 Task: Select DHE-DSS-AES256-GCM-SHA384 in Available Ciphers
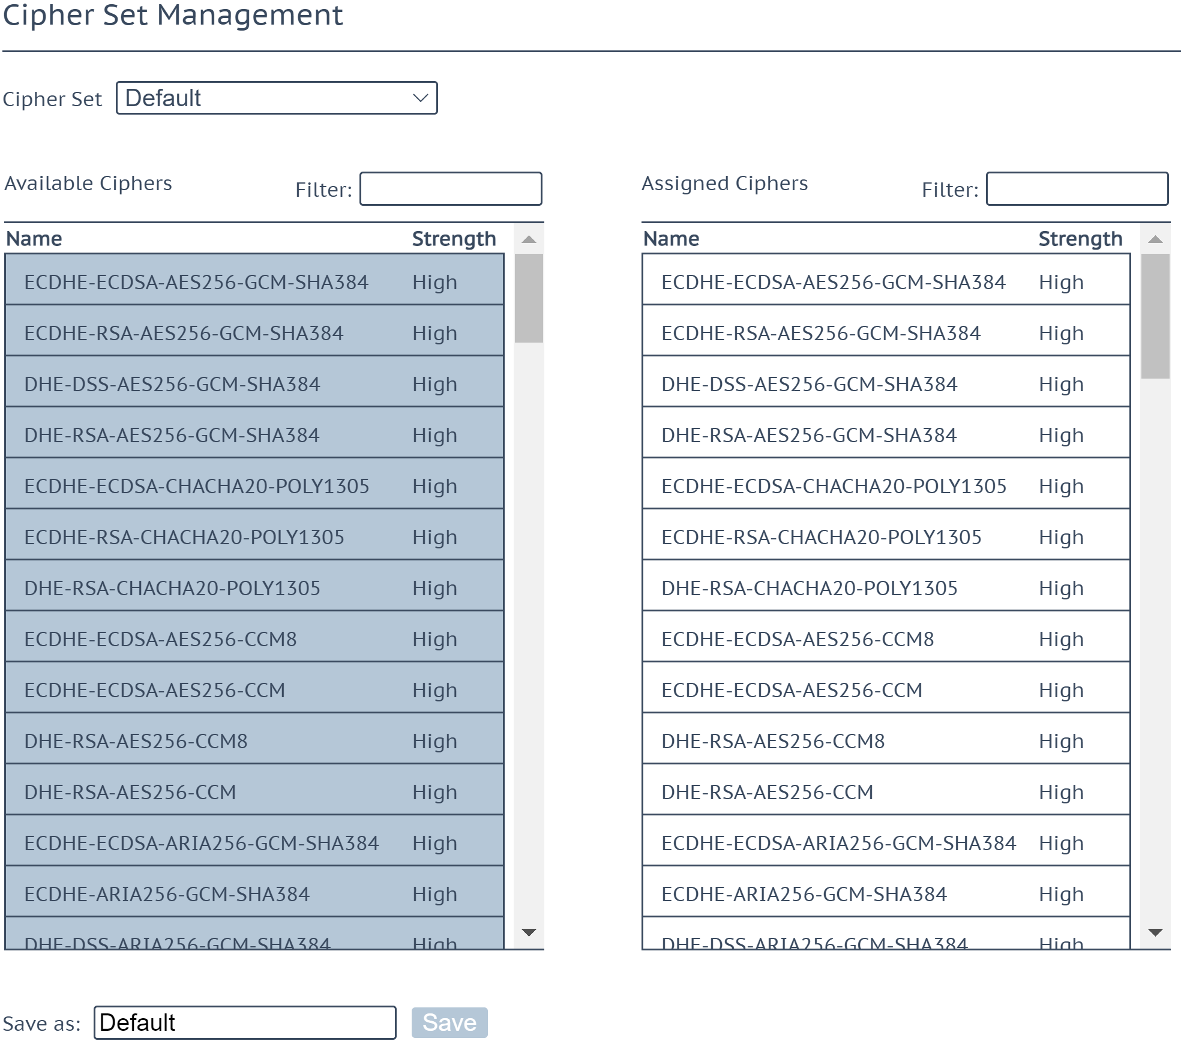point(254,382)
